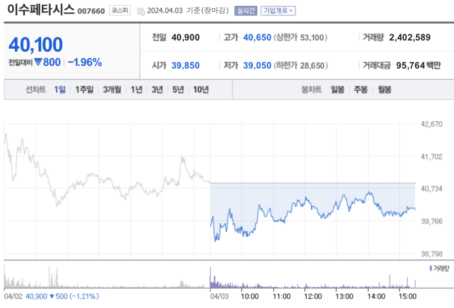Click the calendar icon beside 2024.04.03
Image resolution: width=454 pixels, height=308 pixels.
tap(141, 12)
